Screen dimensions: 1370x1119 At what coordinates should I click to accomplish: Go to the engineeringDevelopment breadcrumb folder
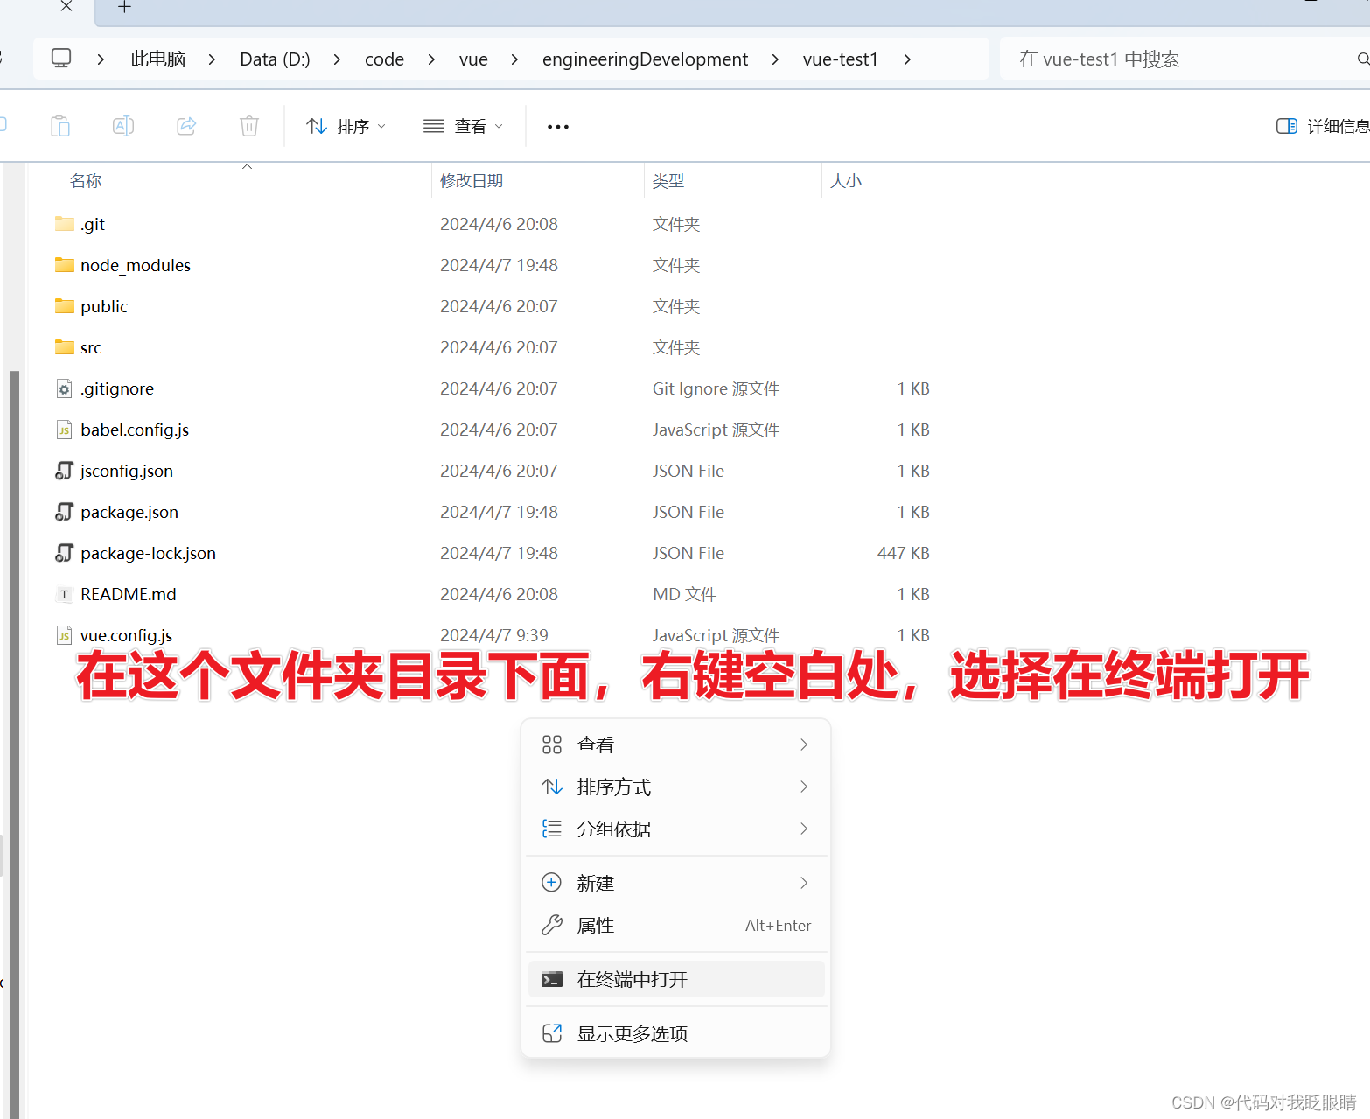click(x=645, y=59)
